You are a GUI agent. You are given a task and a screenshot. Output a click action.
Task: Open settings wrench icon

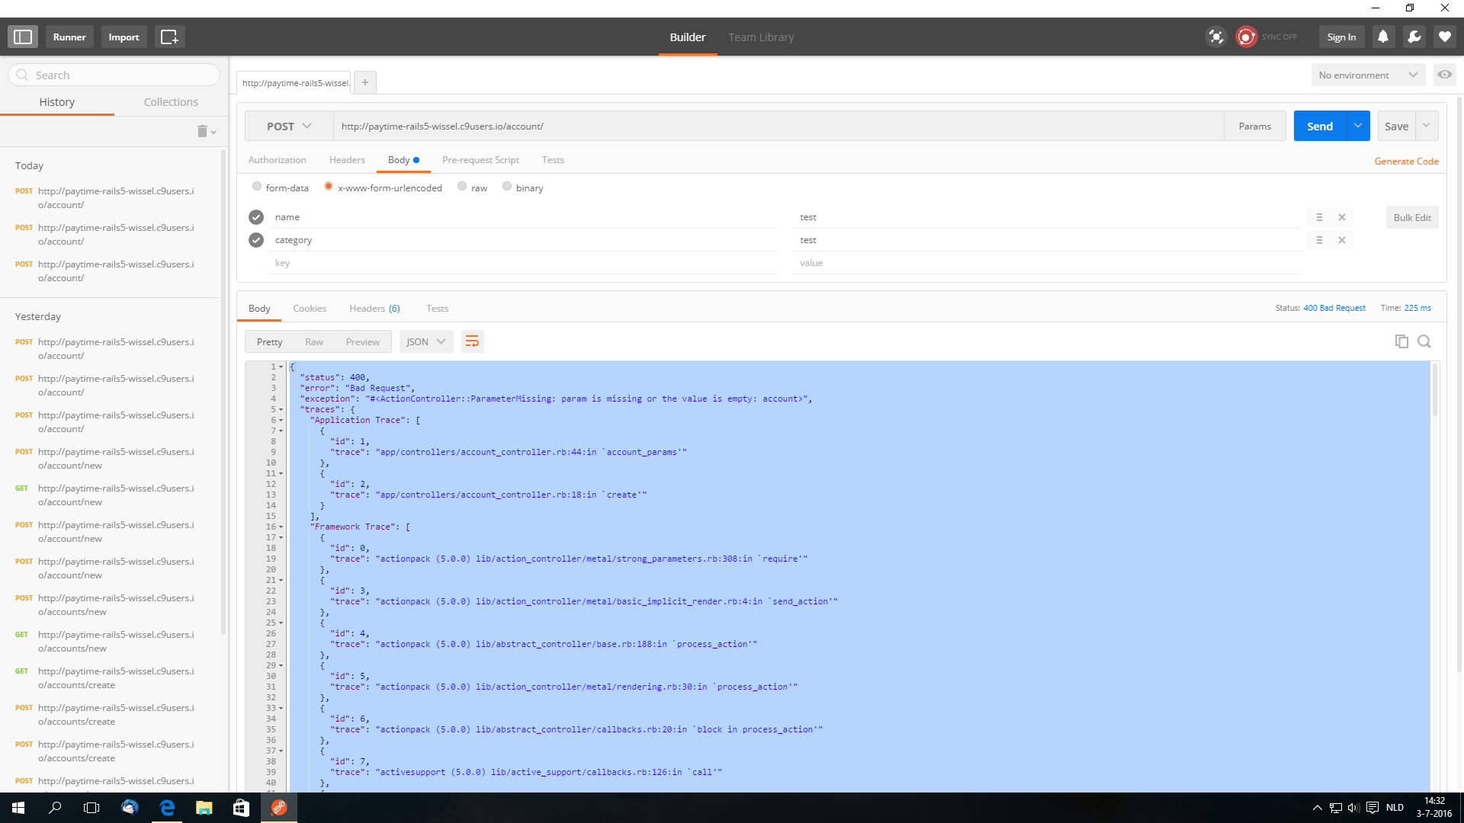coord(1414,37)
